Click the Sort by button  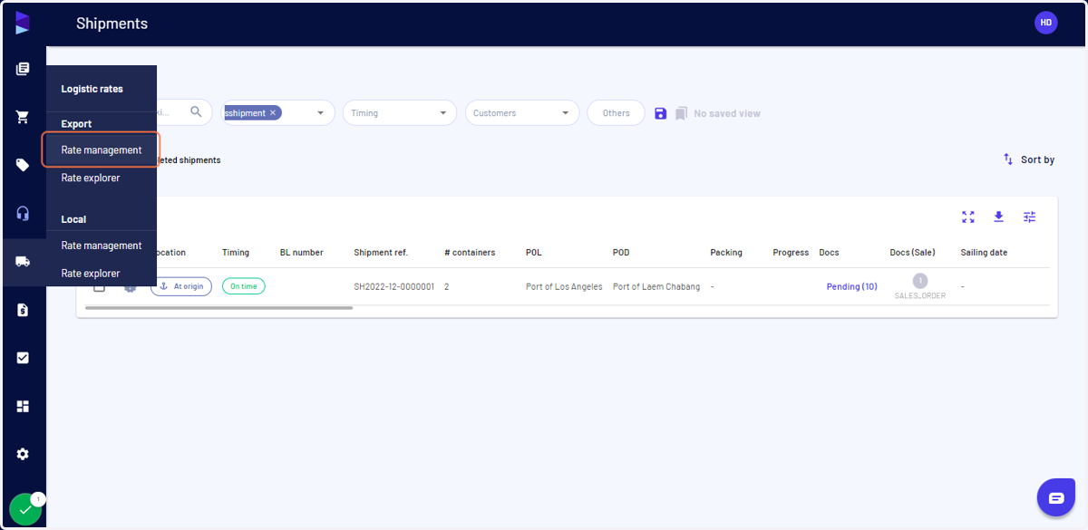(x=1028, y=159)
